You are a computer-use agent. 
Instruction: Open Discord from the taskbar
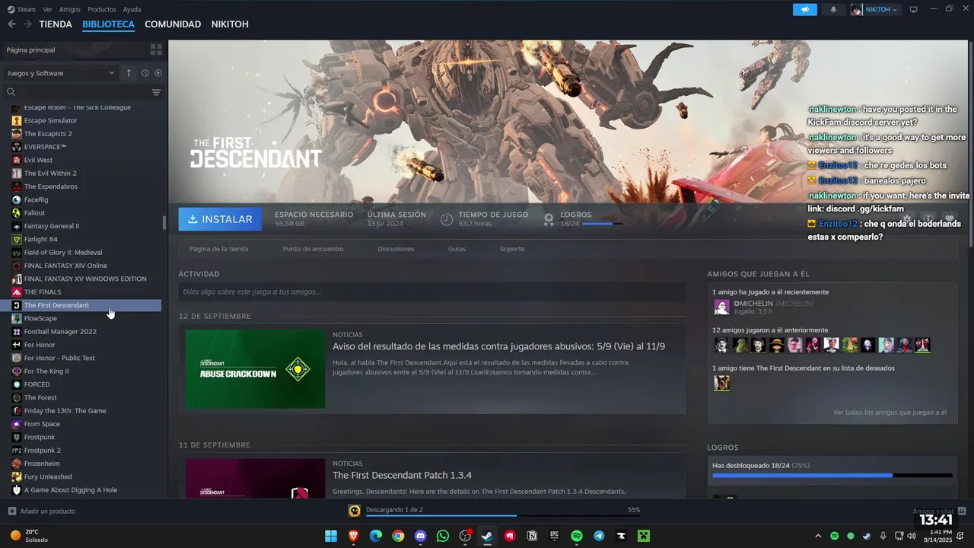point(420,536)
